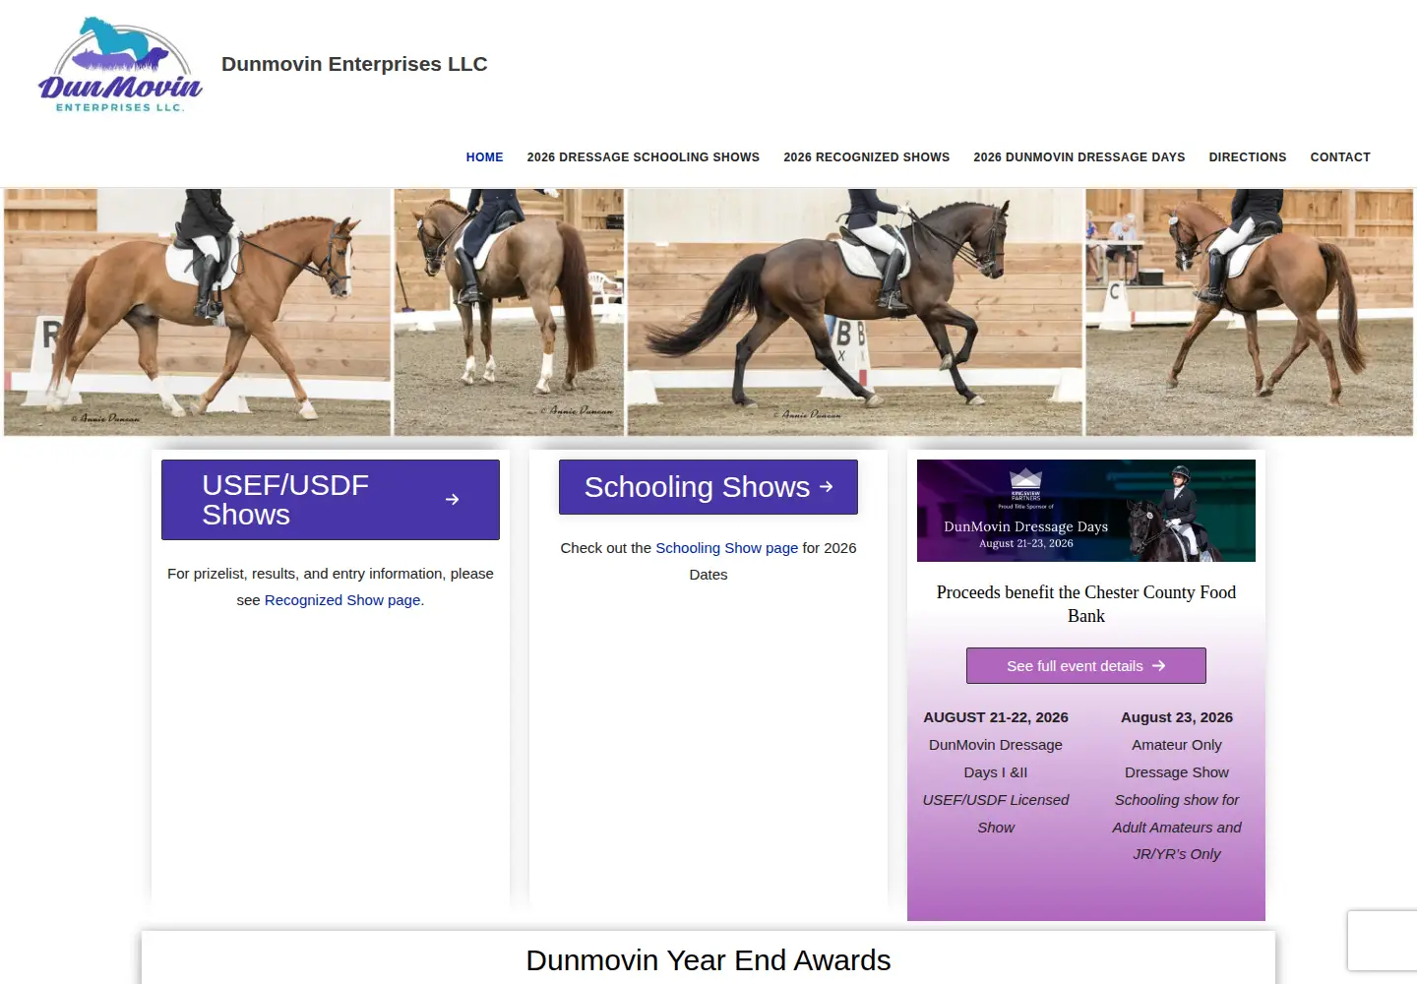Open the DunMovin Dressage Days banner image

click(x=1086, y=511)
